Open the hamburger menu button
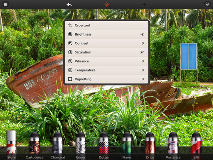Screen dimensions: 213x160 (6, 5)
